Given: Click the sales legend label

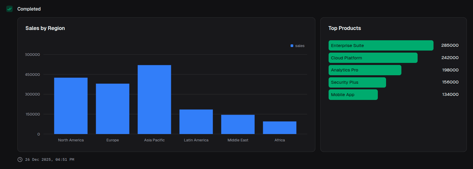Looking at the screenshot, I should coord(300,46).
